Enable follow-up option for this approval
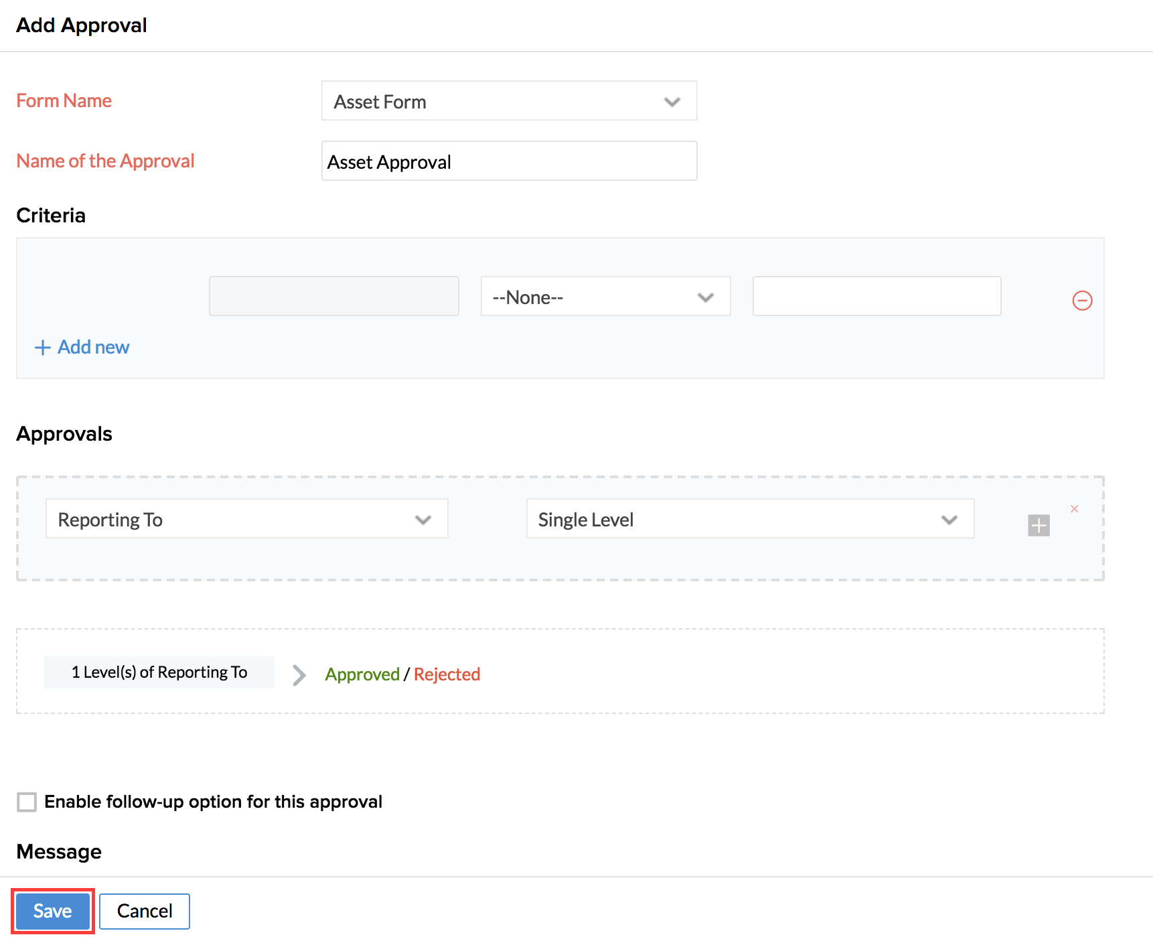Image resolution: width=1153 pixels, height=943 pixels. tap(27, 802)
